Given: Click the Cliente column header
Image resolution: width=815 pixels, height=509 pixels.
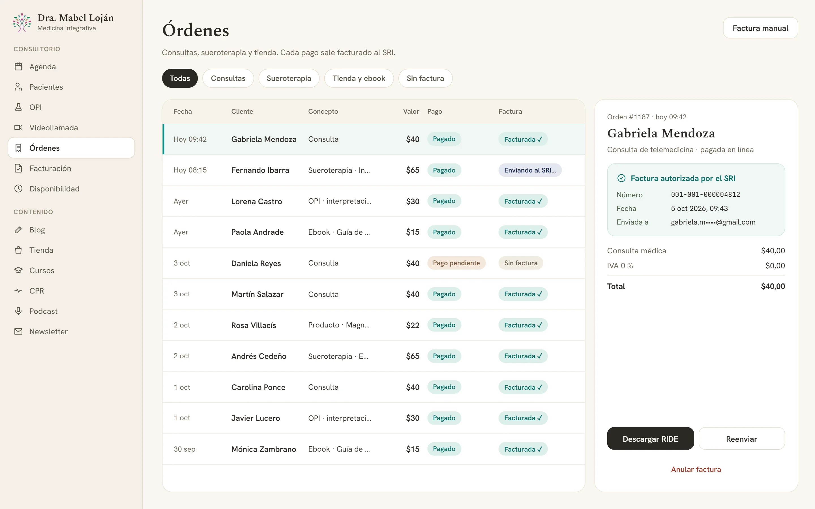Looking at the screenshot, I should click(x=242, y=111).
